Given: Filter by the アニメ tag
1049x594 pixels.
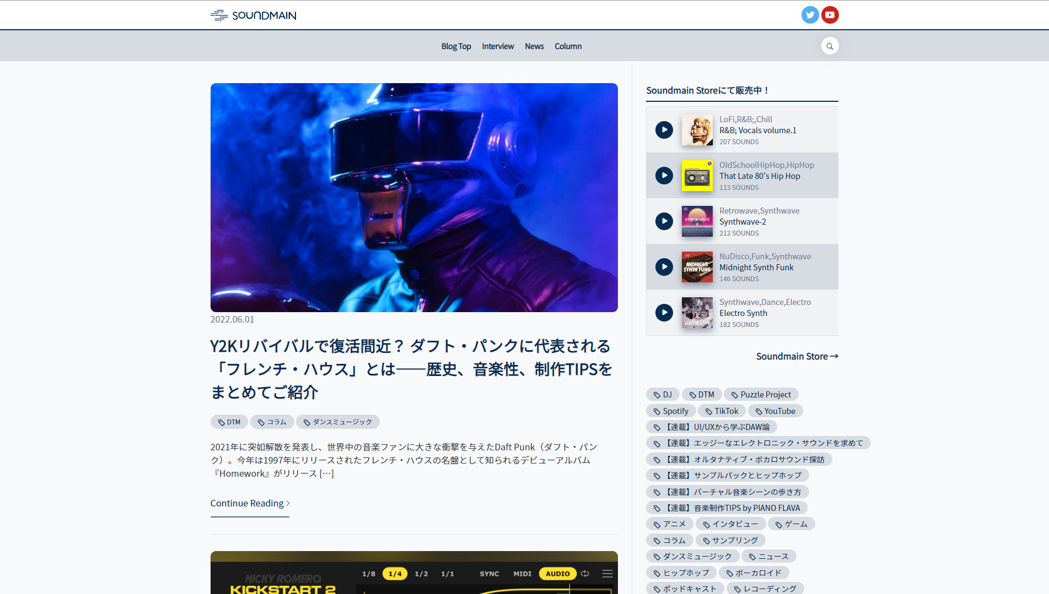Looking at the screenshot, I should pyautogui.click(x=670, y=524).
